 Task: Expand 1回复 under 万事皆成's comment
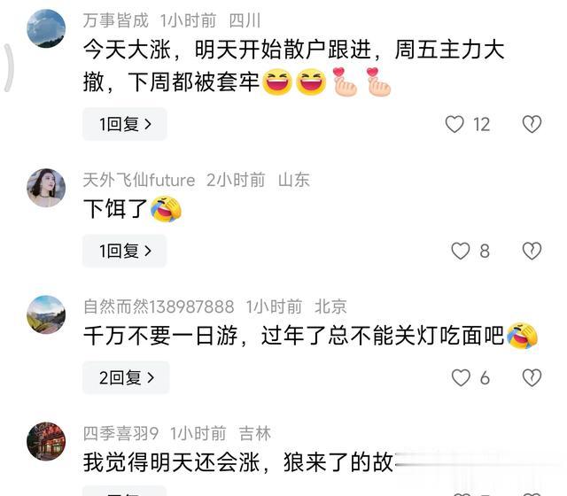point(125,124)
